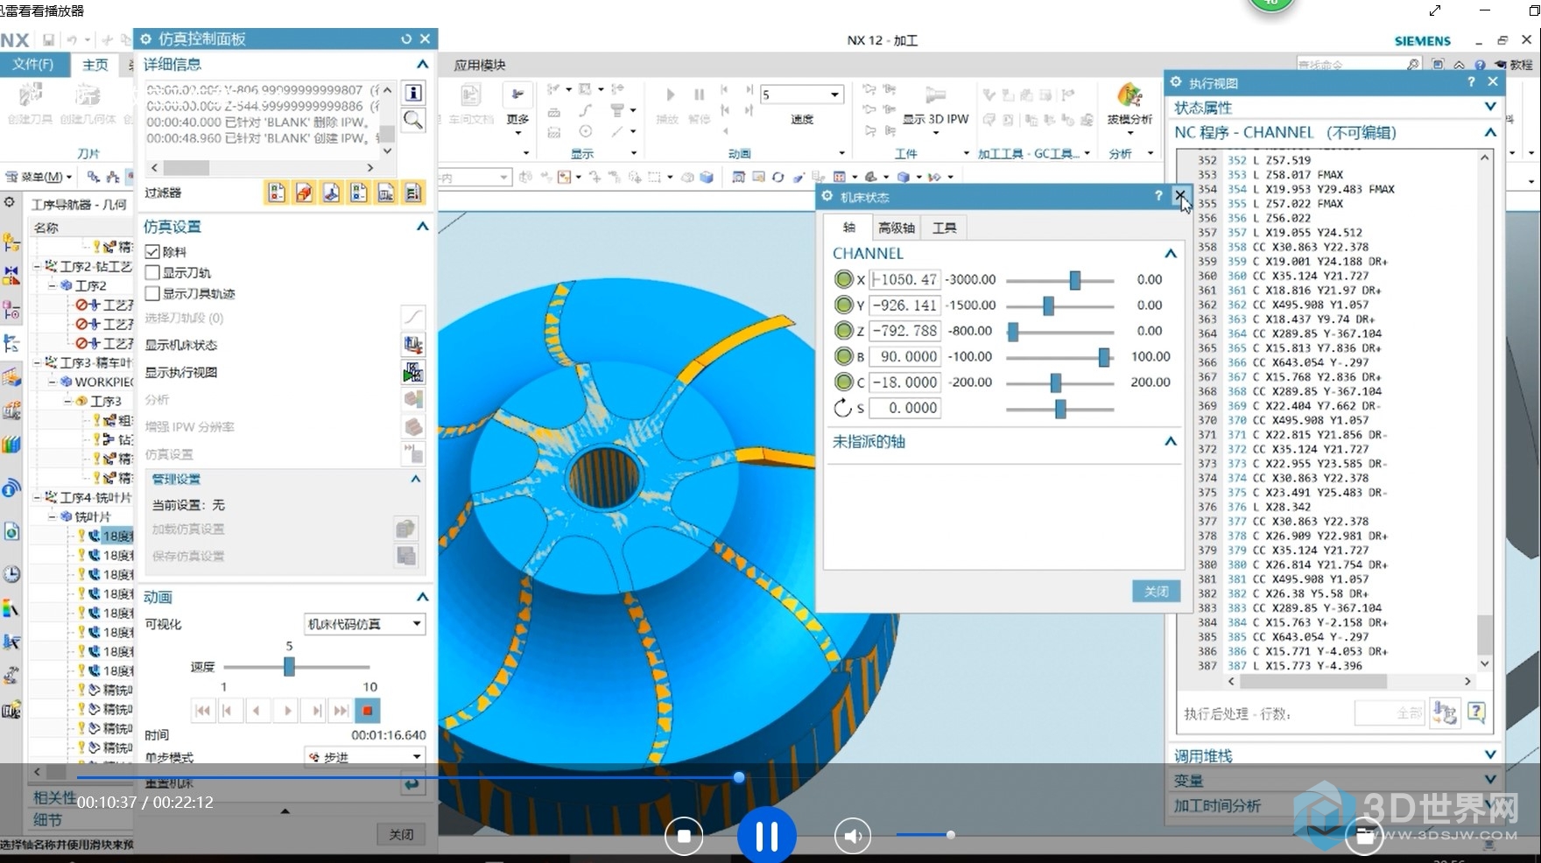Click the ribbon pause animation icon
The width and height of the screenshot is (1541, 863).
click(x=699, y=95)
